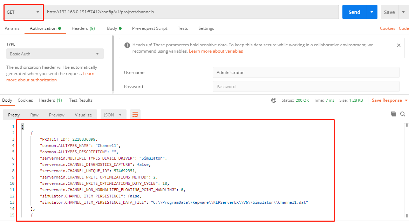Click the response size 1.28 KB
409x222 pixels.
[356, 100]
